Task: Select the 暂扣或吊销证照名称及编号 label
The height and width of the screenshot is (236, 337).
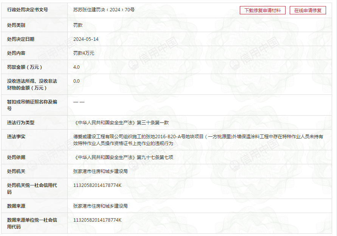Action: coord(32,105)
